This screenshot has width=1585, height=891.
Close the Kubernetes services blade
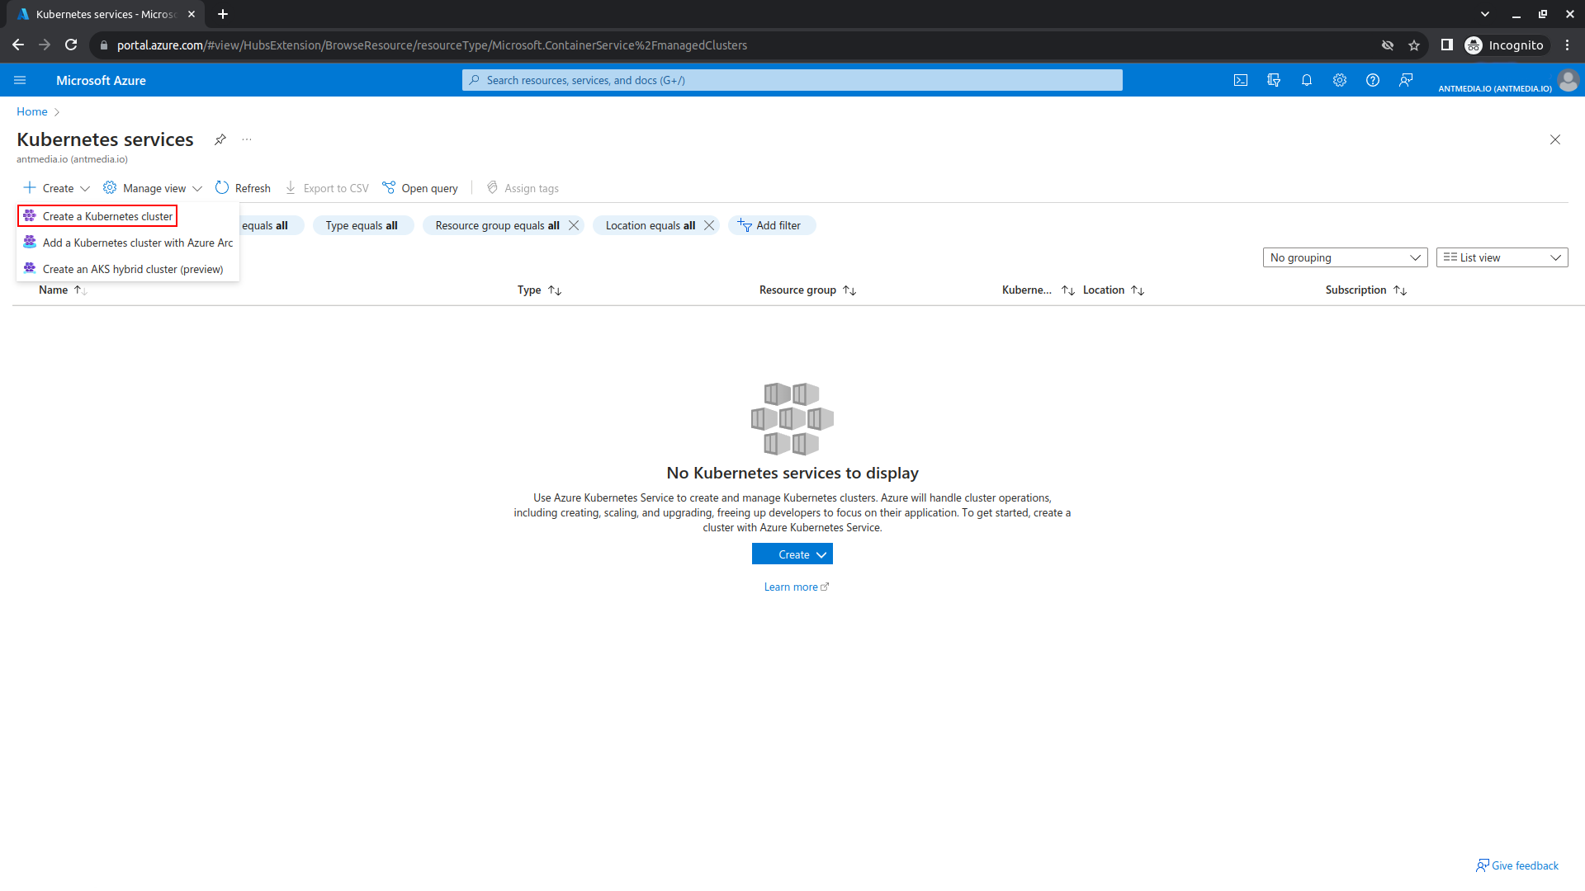[x=1555, y=139]
